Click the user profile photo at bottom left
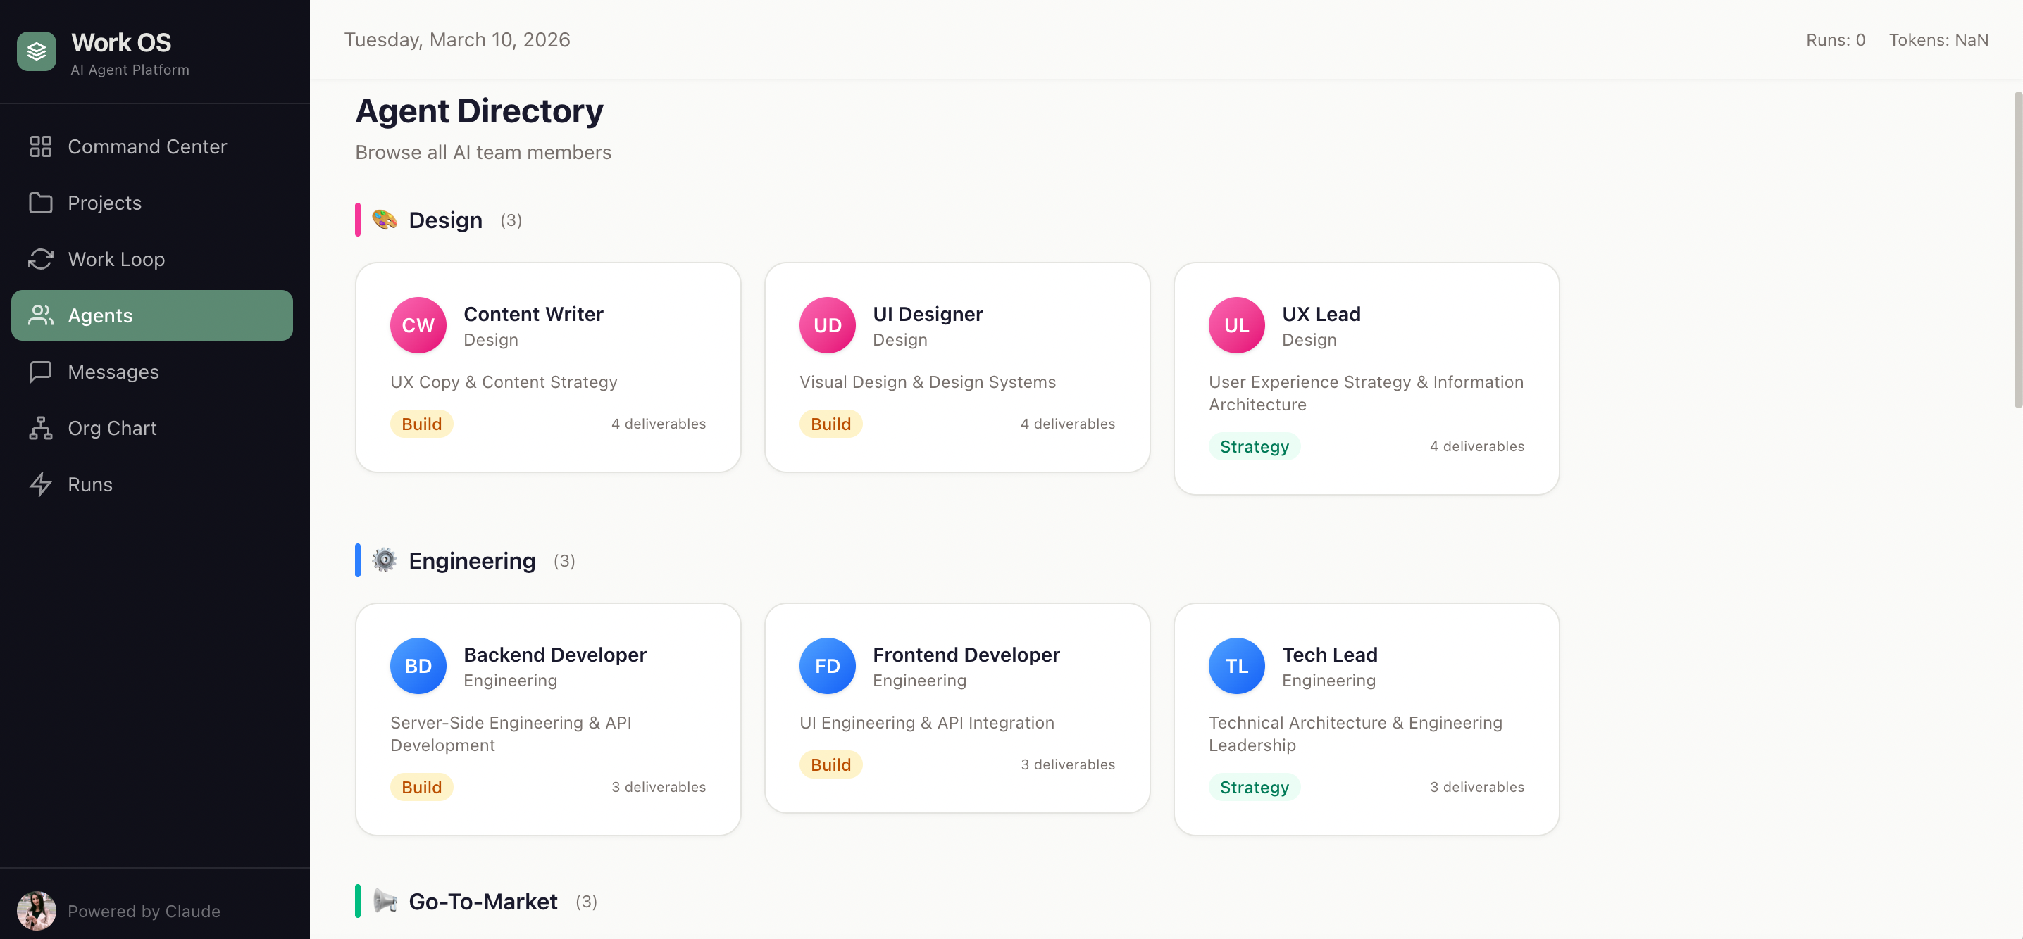This screenshot has width=2023, height=939. click(x=36, y=910)
